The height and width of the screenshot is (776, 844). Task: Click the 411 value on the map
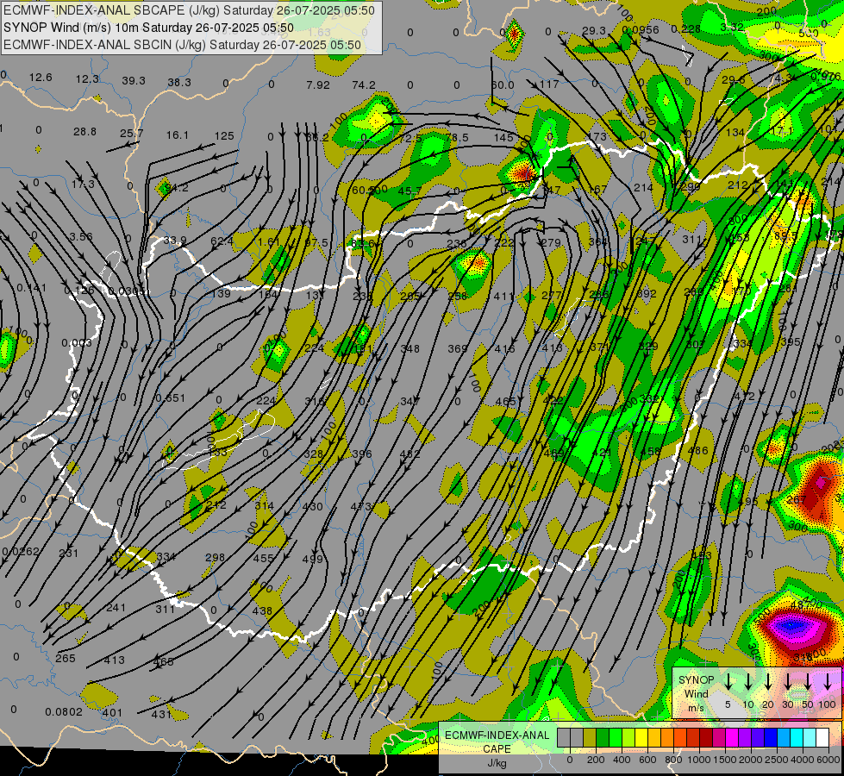point(503,297)
